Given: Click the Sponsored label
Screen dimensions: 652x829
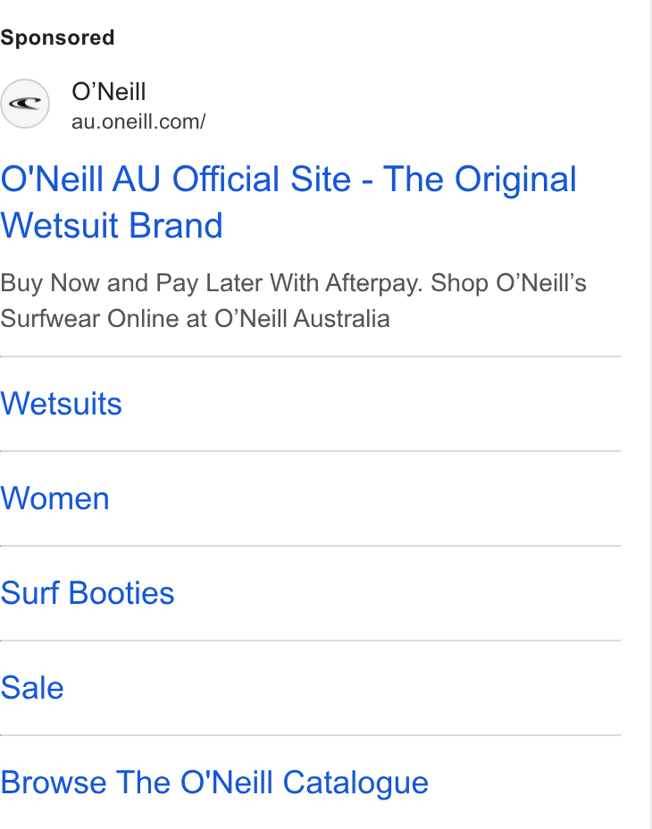Looking at the screenshot, I should [x=57, y=38].
